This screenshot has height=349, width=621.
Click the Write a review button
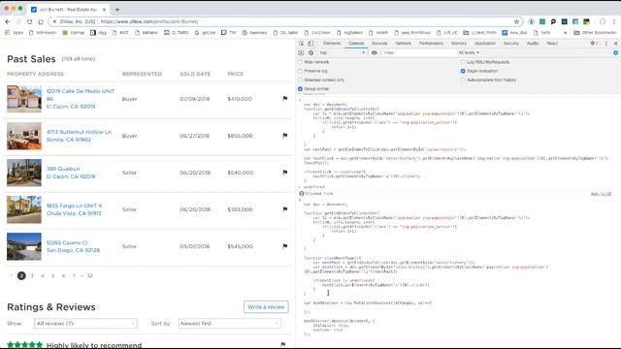[x=266, y=306]
